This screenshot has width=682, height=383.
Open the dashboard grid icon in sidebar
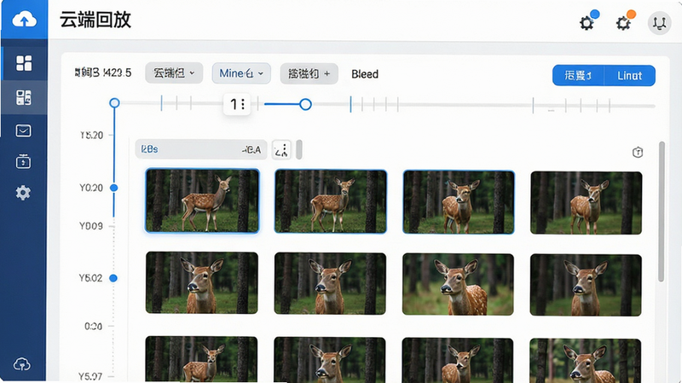[24, 63]
